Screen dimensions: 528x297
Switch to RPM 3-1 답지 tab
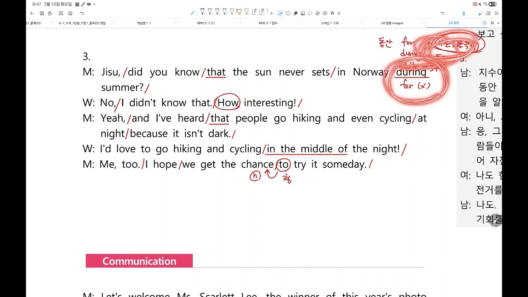pyautogui.click(x=268, y=23)
